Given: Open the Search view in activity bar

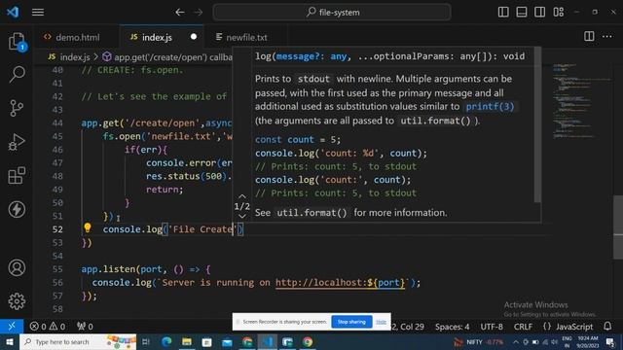Looking at the screenshot, I should [x=17, y=74].
